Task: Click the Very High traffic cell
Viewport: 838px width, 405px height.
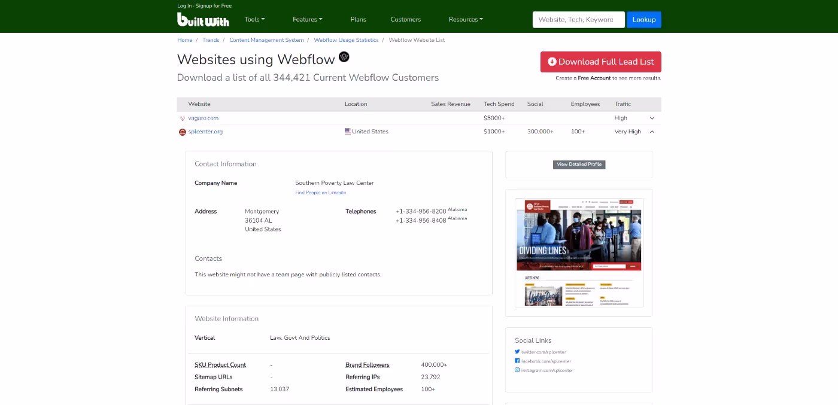Action: (627, 132)
